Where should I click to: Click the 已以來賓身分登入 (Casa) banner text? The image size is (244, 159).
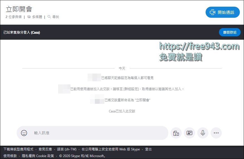pos(22,32)
